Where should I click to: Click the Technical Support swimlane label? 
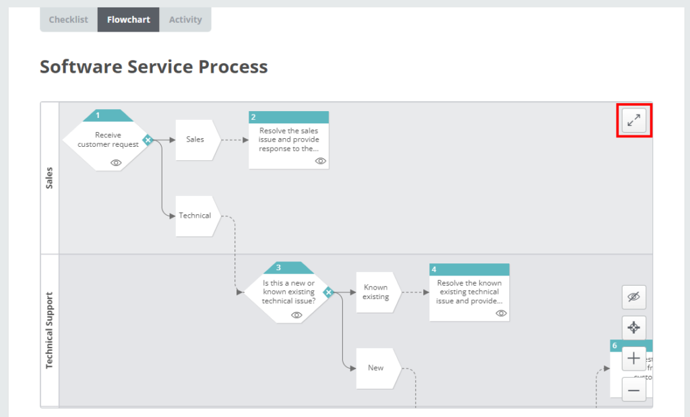49,330
